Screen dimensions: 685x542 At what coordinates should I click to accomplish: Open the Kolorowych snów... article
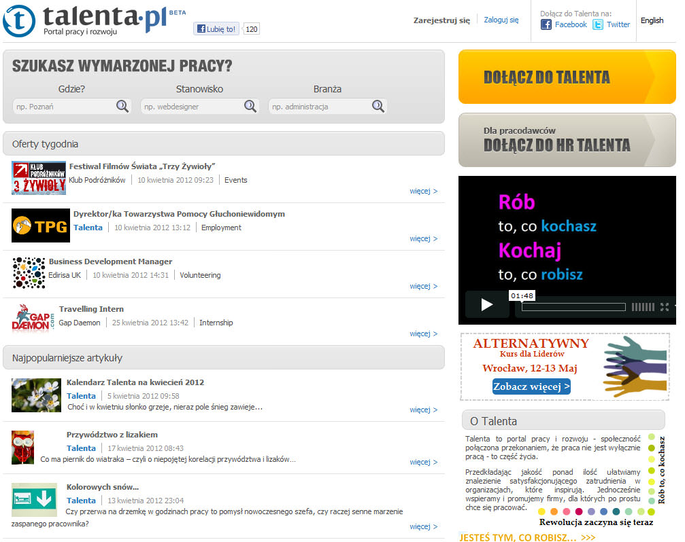pyautogui.click(x=103, y=486)
